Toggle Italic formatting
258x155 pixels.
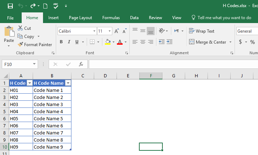[69, 42]
